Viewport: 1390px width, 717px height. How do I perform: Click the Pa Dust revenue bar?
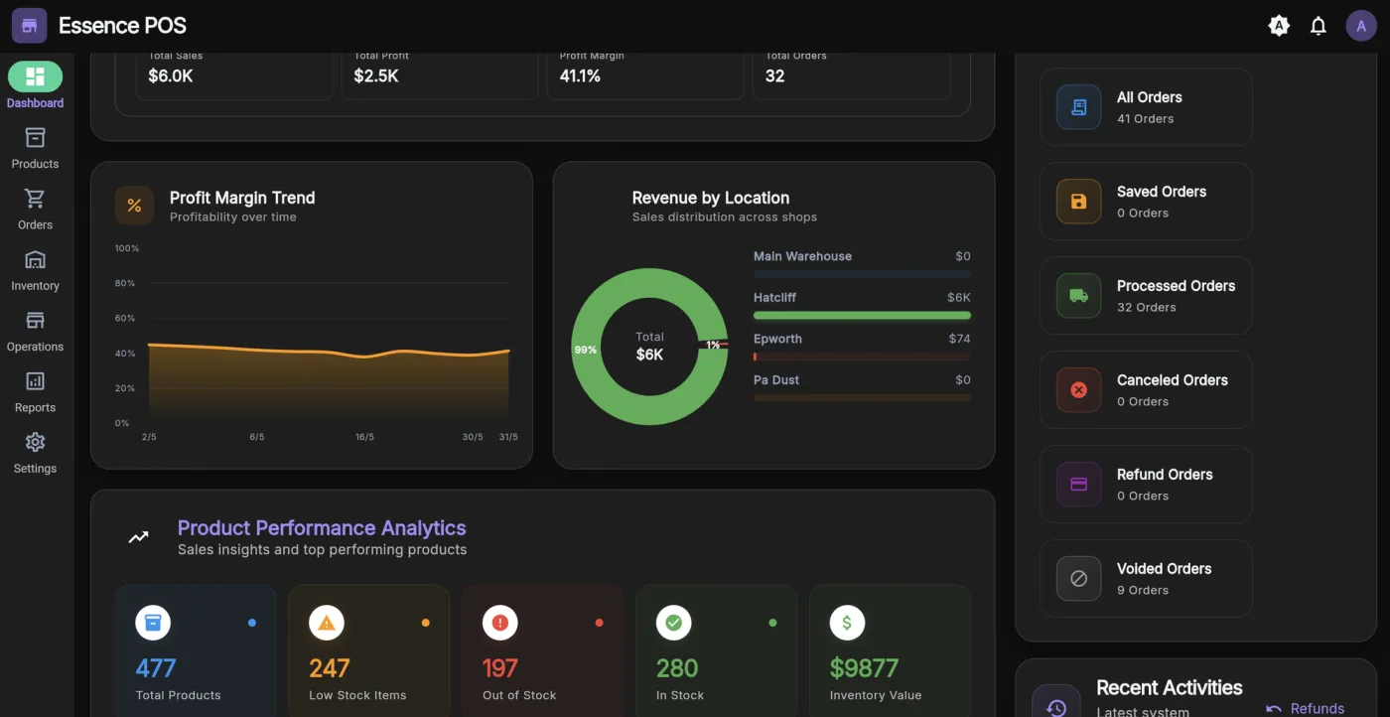pyautogui.click(x=862, y=397)
